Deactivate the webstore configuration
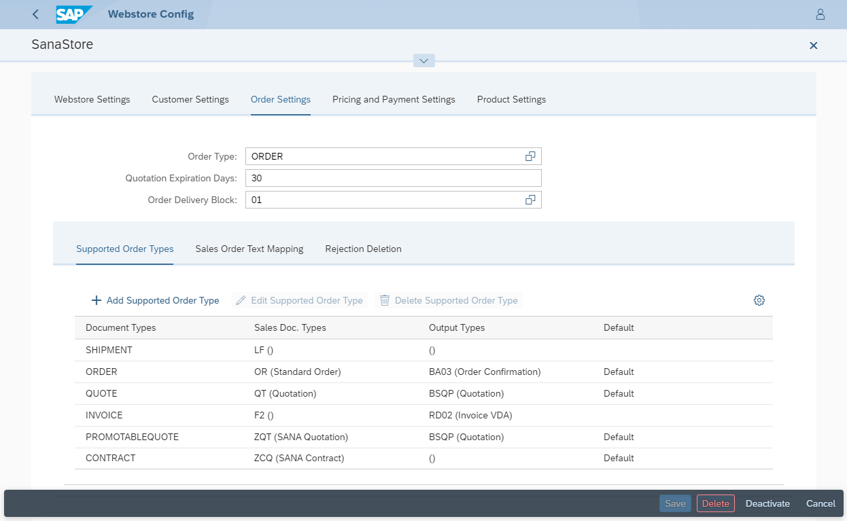 pyautogui.click(x=767, y=503)
